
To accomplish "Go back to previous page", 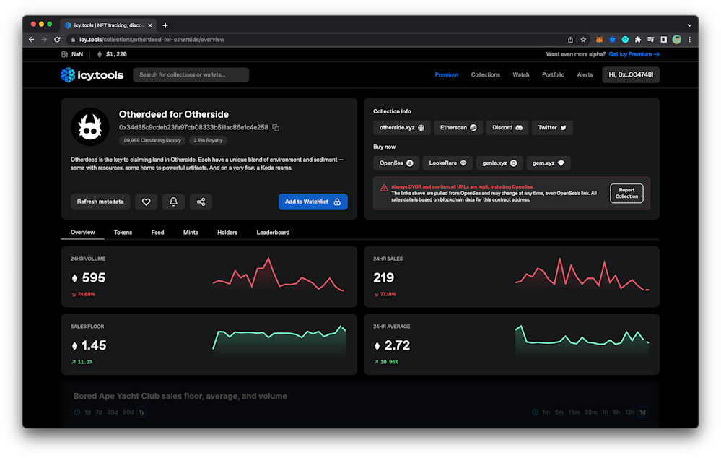I will pos(31,40).
